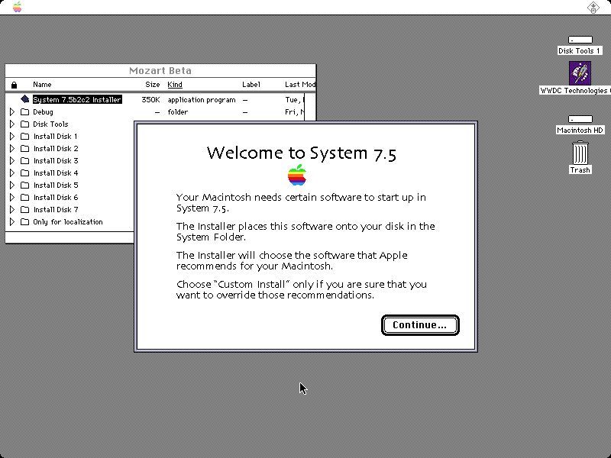Click the Install Disk 3 folder icon
The width and height of the screenshot is (611, 458).
click(25, 160)
